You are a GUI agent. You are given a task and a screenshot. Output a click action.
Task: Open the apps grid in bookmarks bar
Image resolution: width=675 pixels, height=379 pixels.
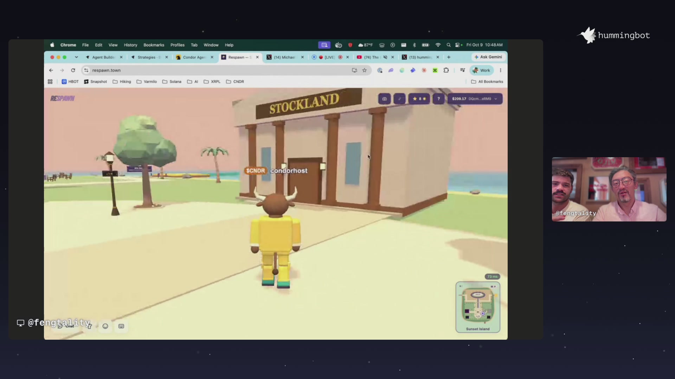click(x=50, y=81)
